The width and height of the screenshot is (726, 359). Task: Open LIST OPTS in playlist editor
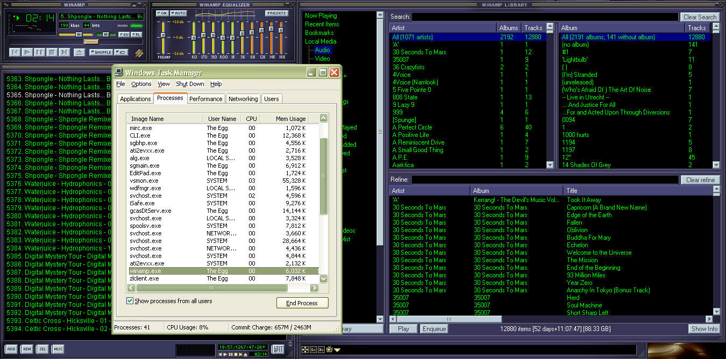click(278, 349)
